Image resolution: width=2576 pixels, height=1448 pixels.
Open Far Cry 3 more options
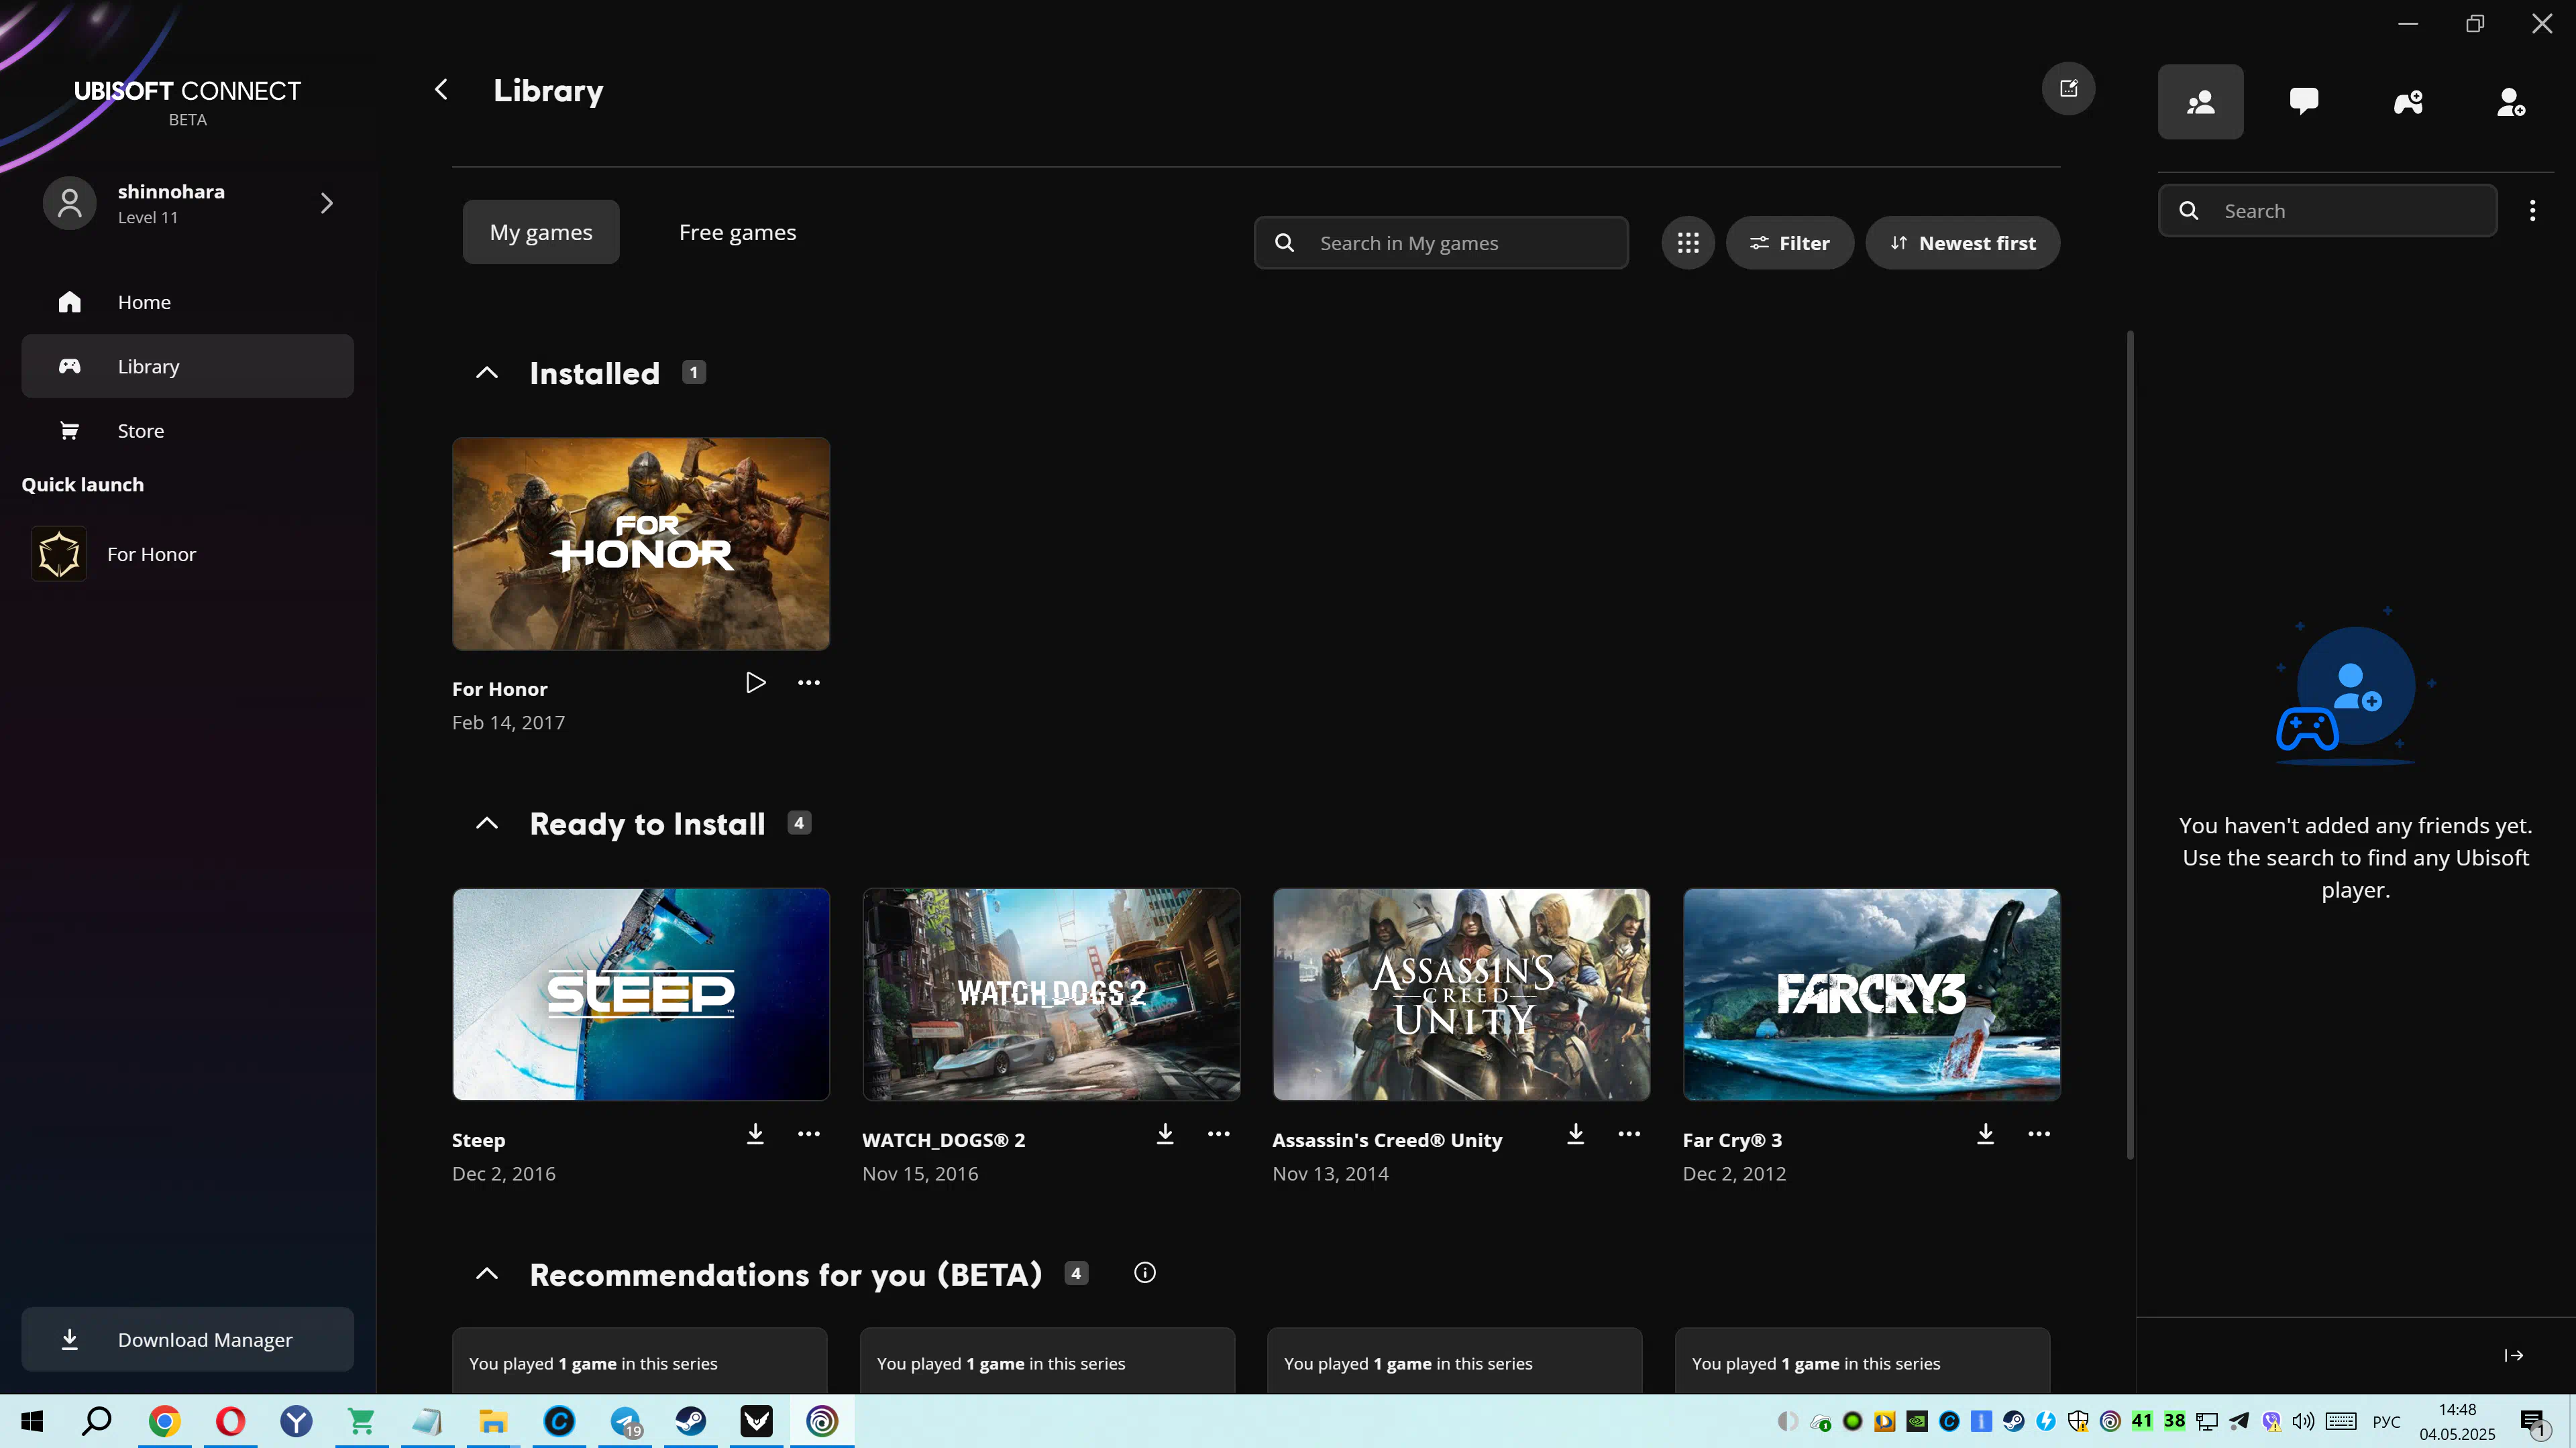(2039, 1133)
